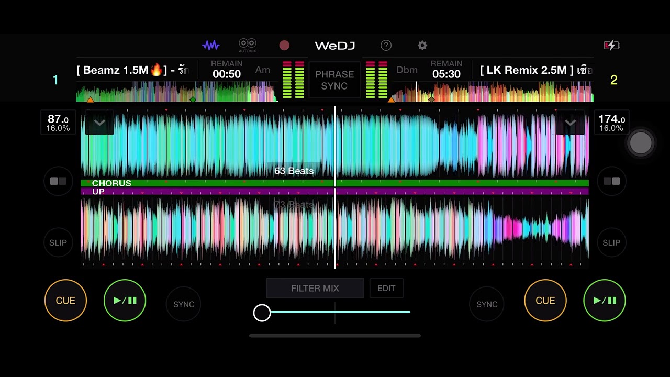Screen dimensions: 670x377
Task: Expand the deck 2 waveform dropdown chevron
Action: pyautogui.click(x=570, y=123)
